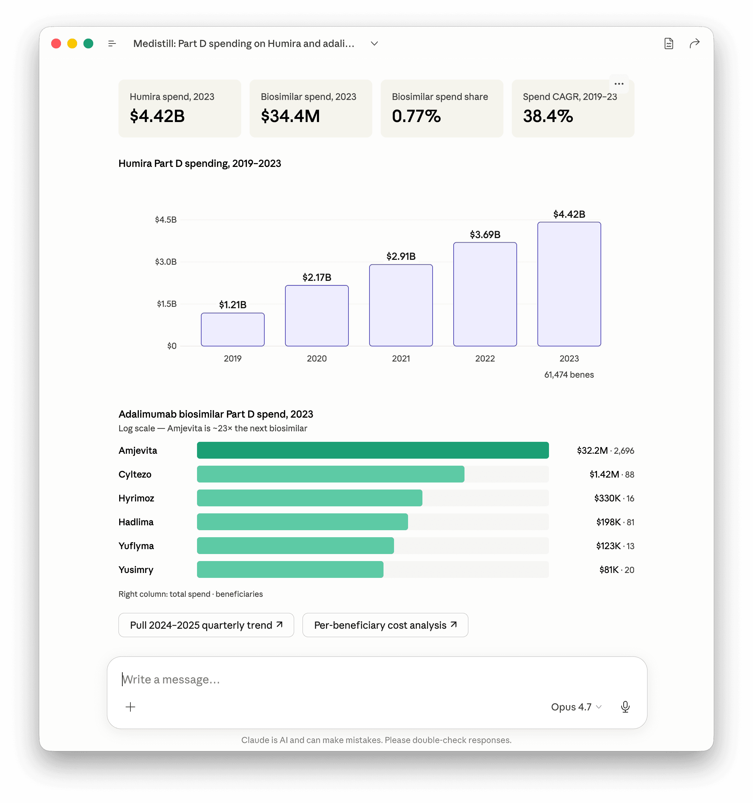Click the green fullscreen window button
This screenshot has width=753, height=803.
88,43
